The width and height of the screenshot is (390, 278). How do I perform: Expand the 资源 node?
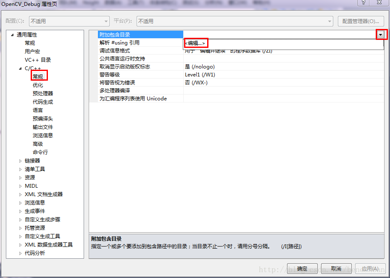pyautogui.click(x=21, y=178)
